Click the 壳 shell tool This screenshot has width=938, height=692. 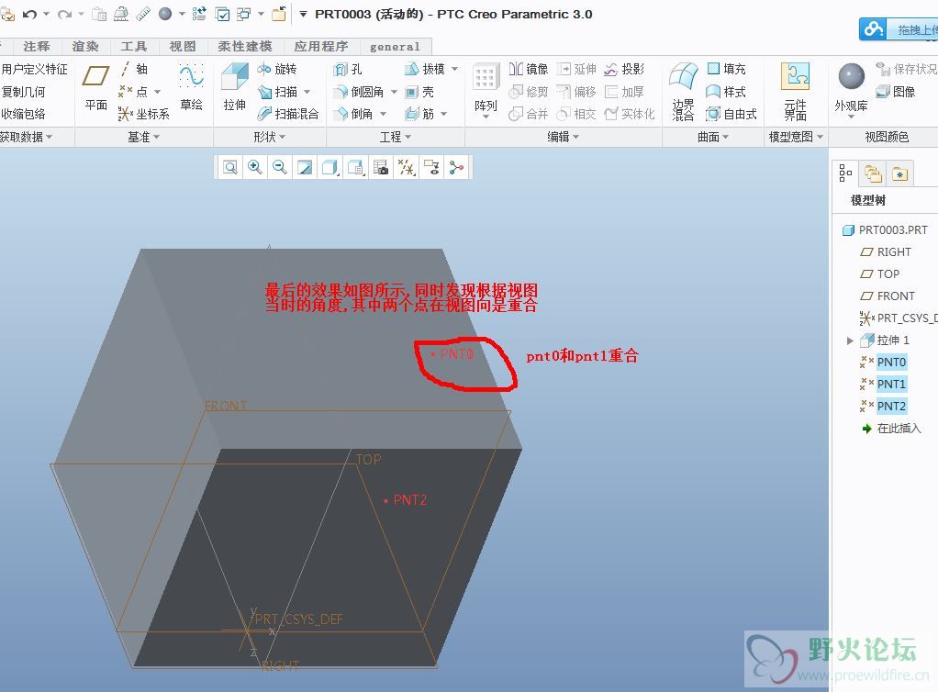[419, 92]
